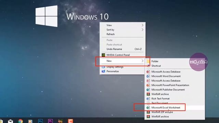Click the arrow next to New
Image resolution: width=219 pixels, height=123 pixels.
(142, 61)
